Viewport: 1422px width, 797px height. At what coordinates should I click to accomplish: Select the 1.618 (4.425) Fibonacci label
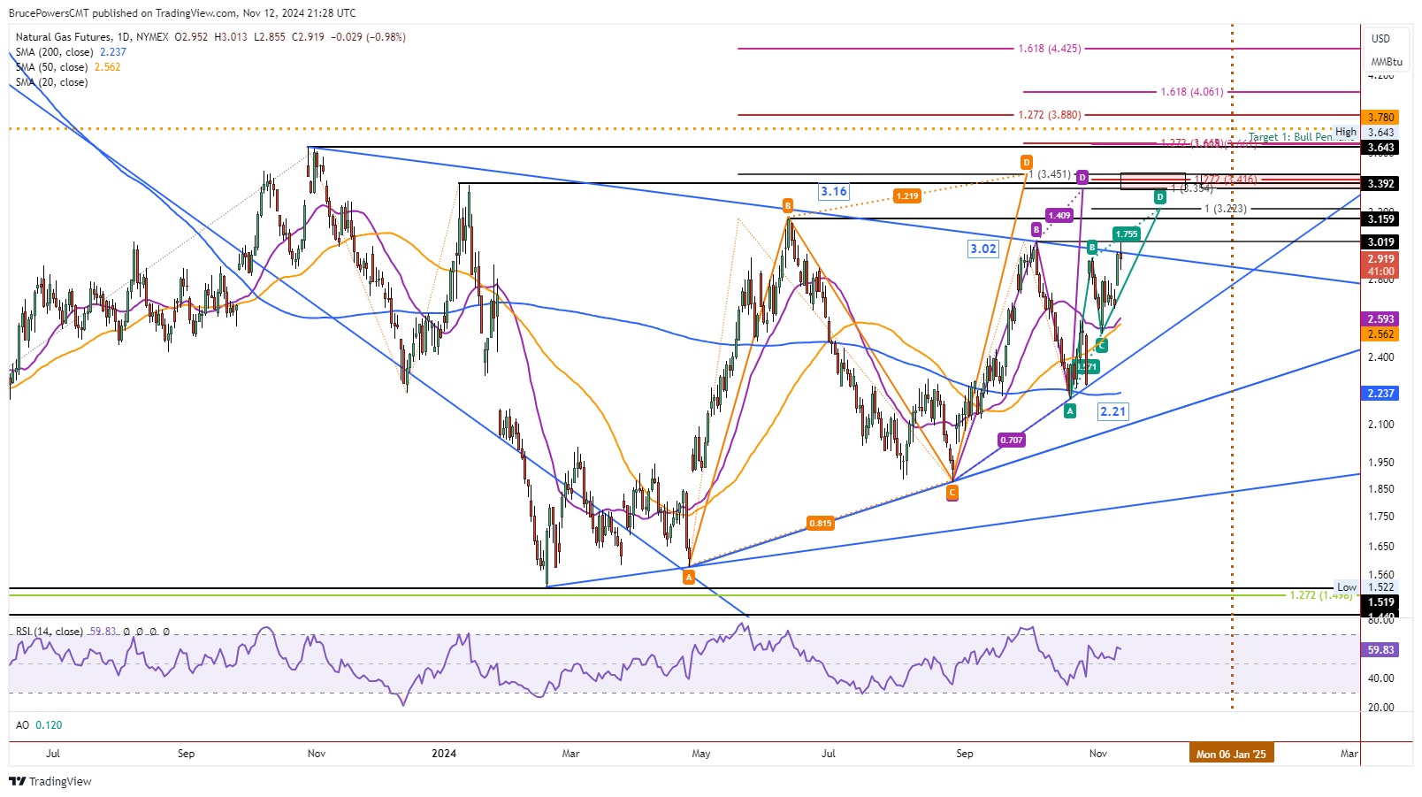[1049, 49]
